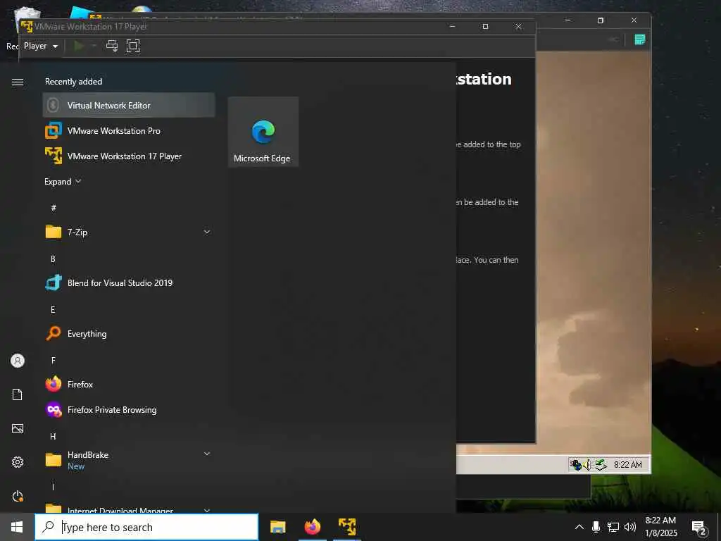Open VMware Workstation 17 Player from Start list
This screenshot has width=721, height=541.
129,156
